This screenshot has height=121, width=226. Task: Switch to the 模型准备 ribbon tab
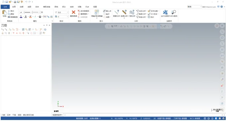click(x=47, y=7)
